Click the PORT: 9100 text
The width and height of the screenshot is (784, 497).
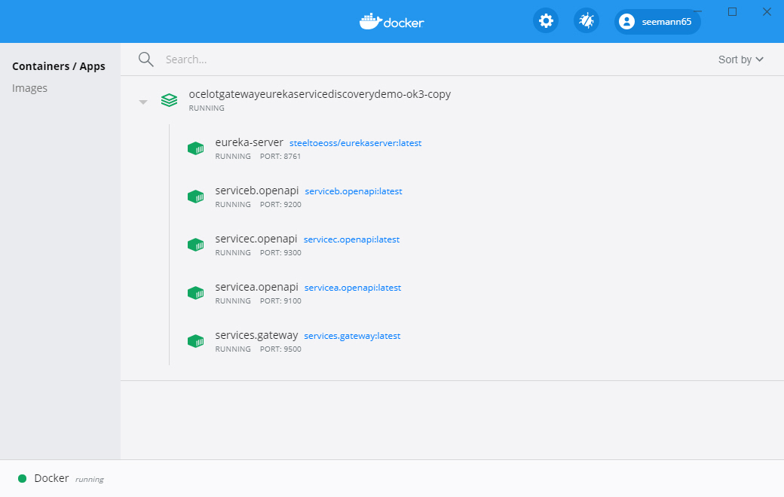280,300
